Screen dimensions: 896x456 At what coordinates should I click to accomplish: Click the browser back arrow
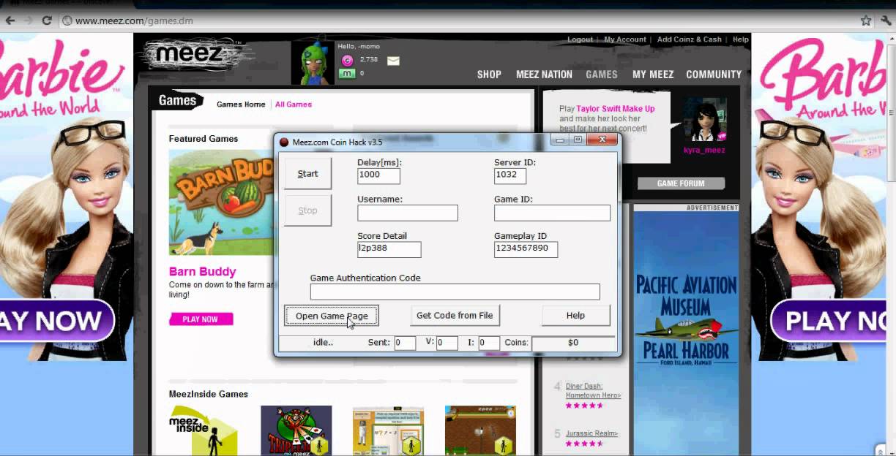9,20
